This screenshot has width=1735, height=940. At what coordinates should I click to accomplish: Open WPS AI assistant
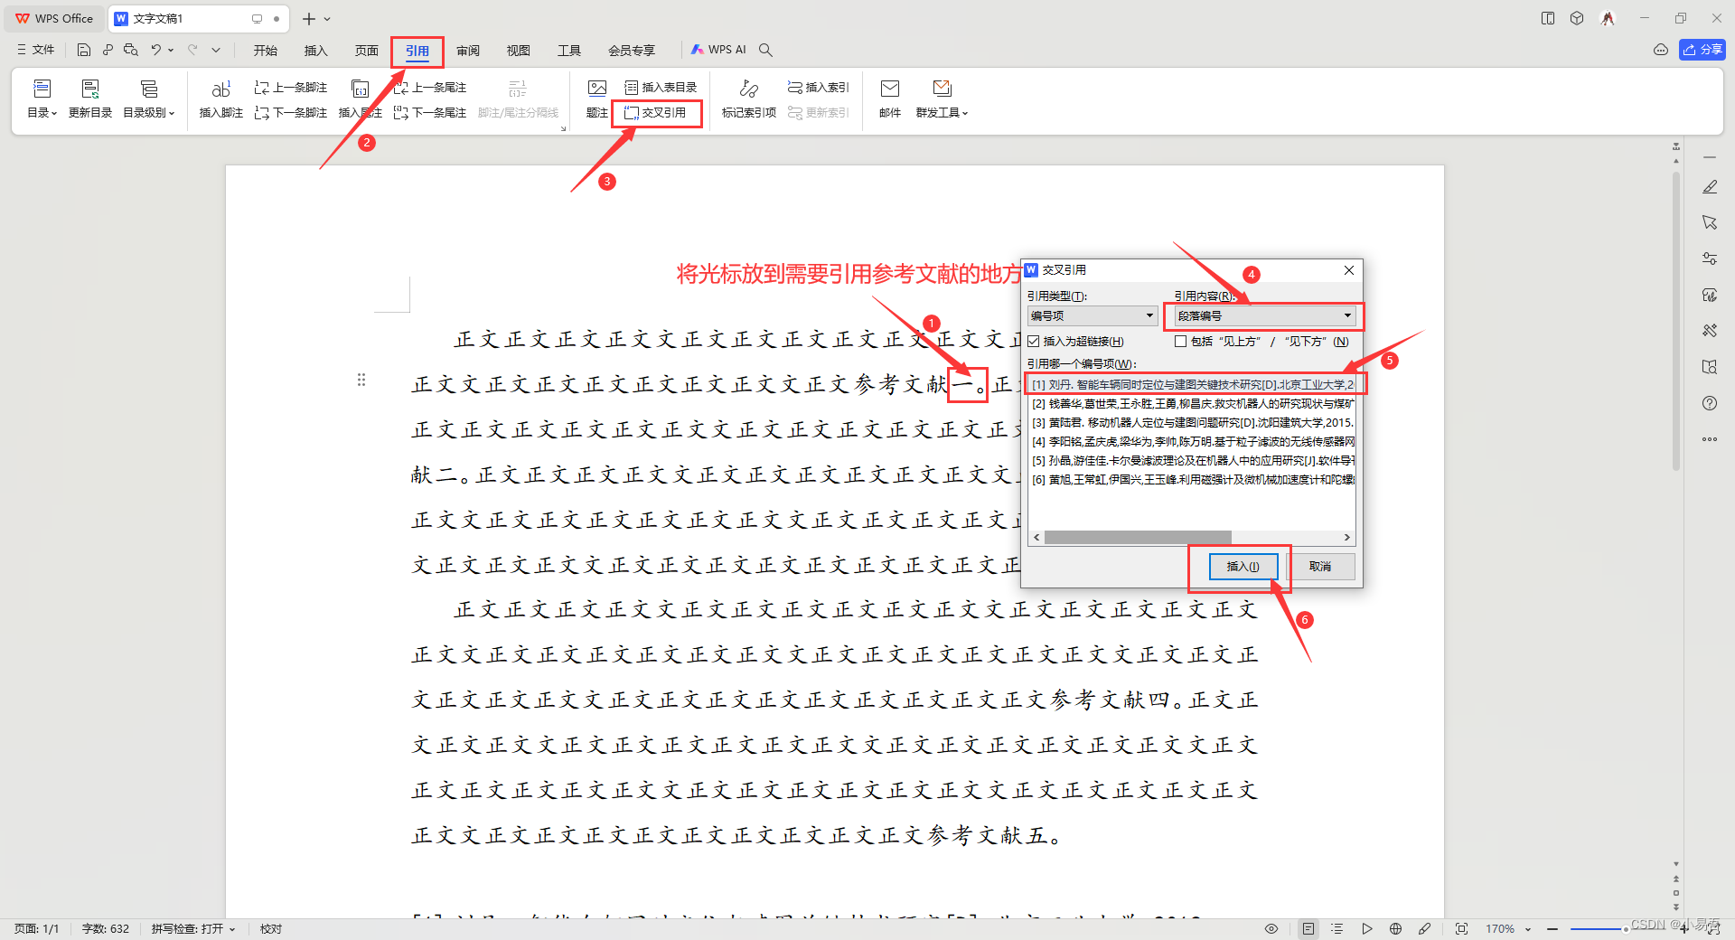pyautogui.click(x=719, y=50)
